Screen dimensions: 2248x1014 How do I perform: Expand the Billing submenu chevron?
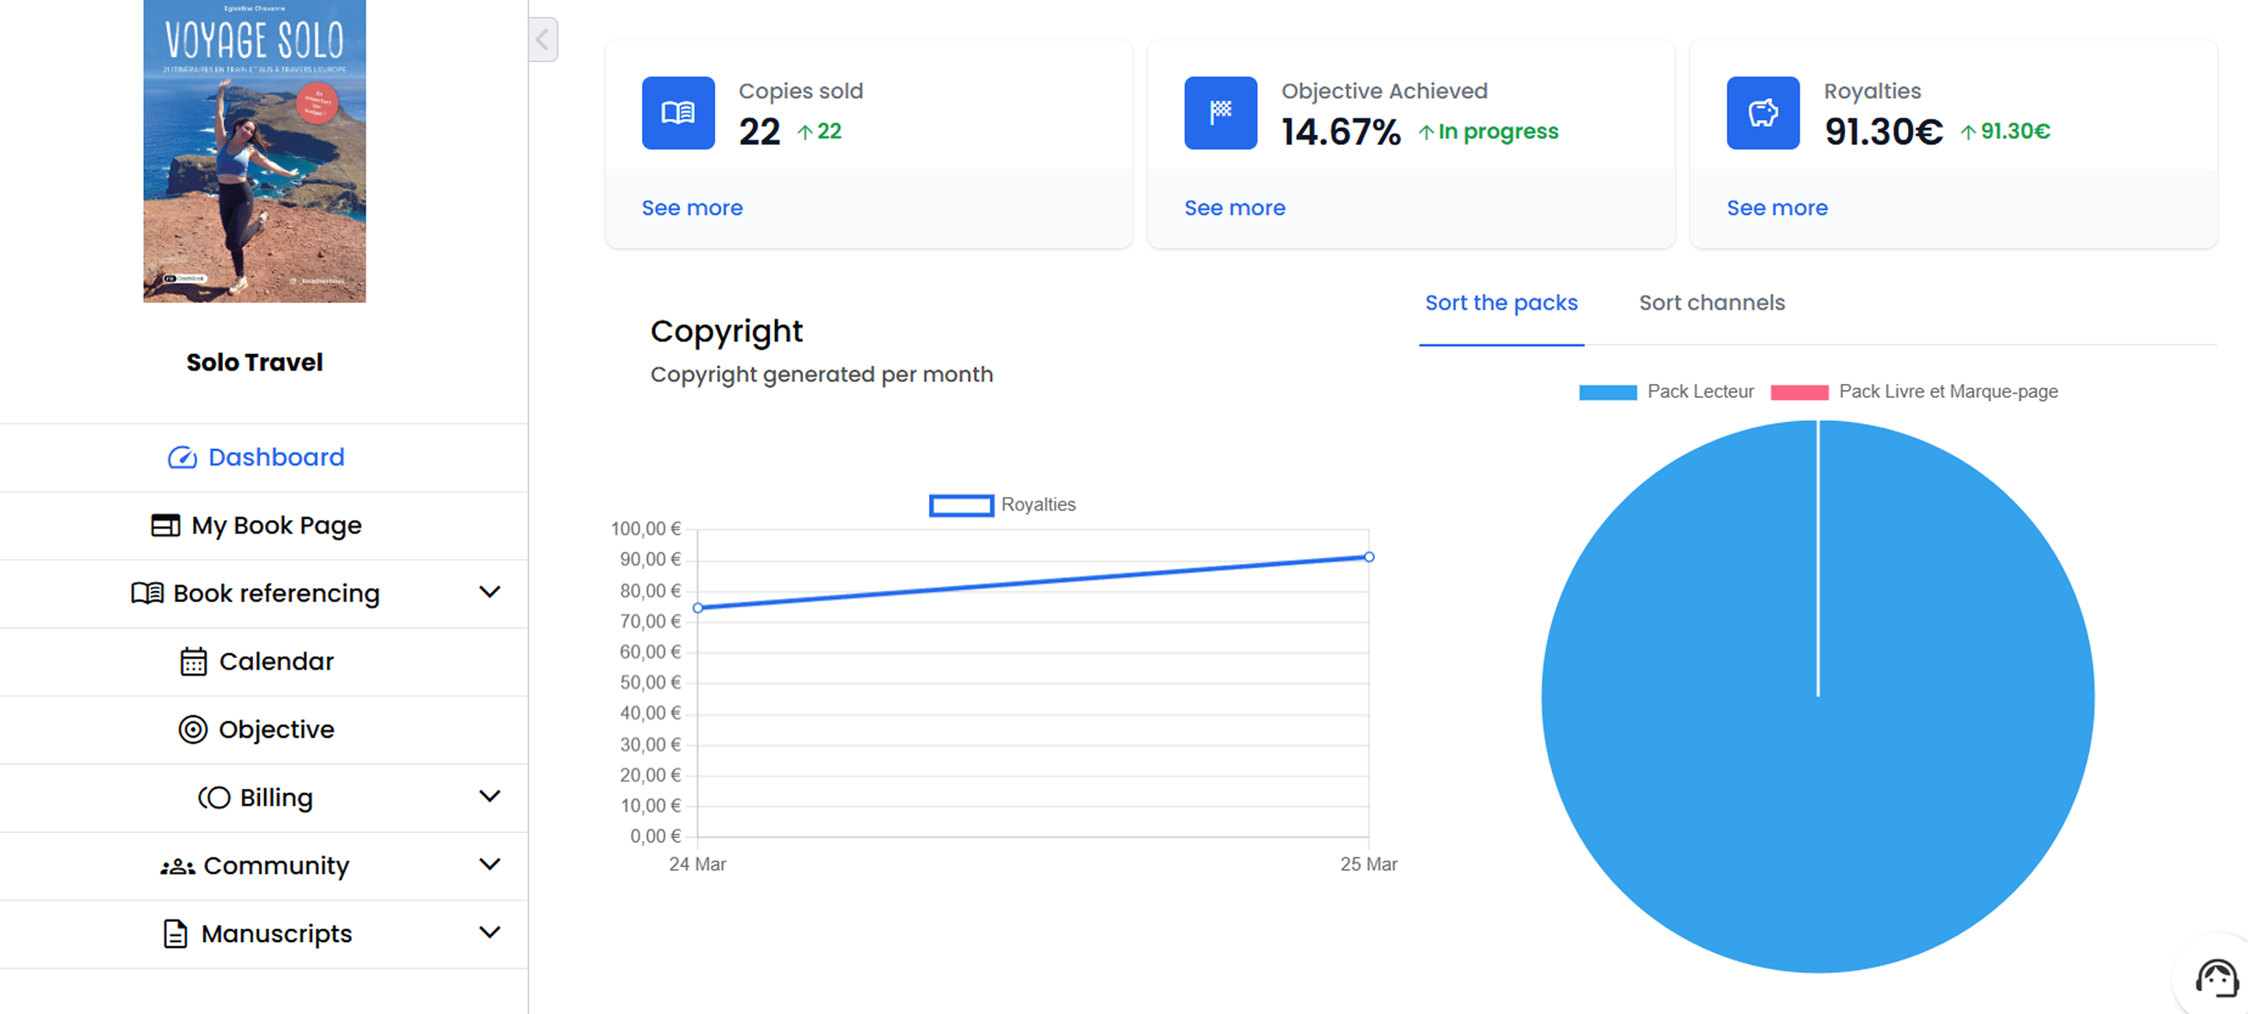(489, 797)
